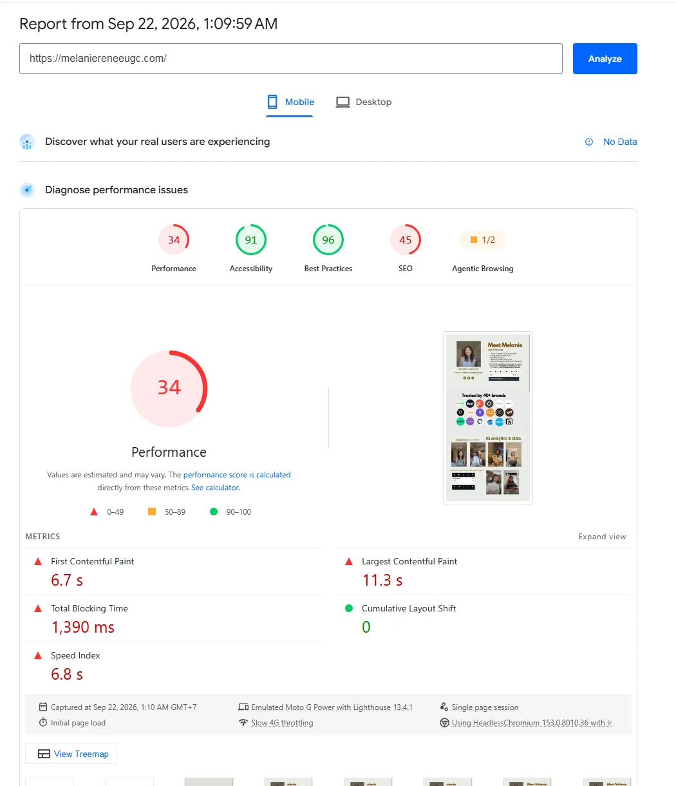The image size is (676, 786).
Task: Open the performance score is calculated link
Action: coord(237,475)
